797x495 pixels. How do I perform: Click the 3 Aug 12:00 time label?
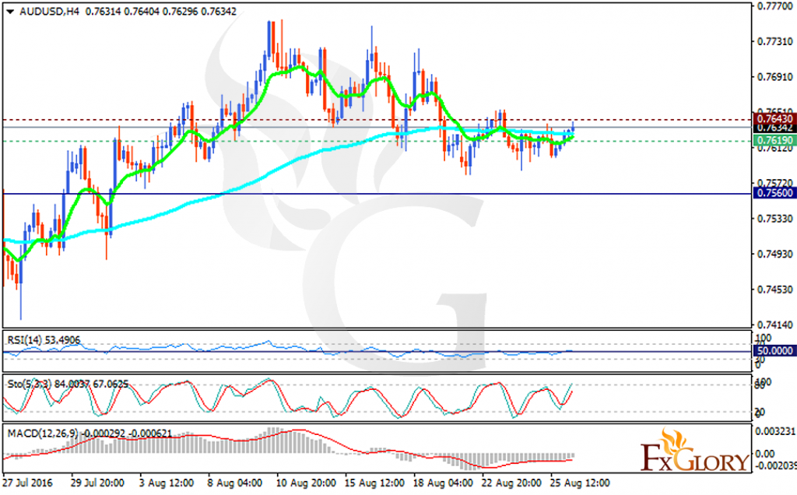point(167,483)
